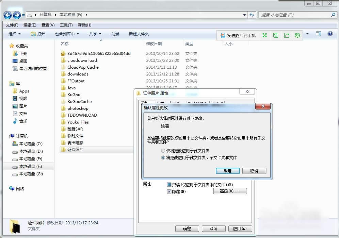Click the 计算机 breadcrumb in address bar
This screenshot has height=238, width=339.
pyautogui.click(x=45, y=15)
